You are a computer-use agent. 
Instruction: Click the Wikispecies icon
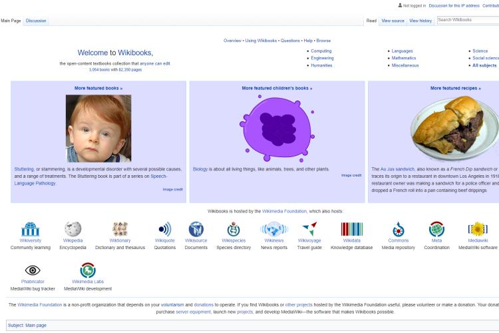tap(234, 229)
